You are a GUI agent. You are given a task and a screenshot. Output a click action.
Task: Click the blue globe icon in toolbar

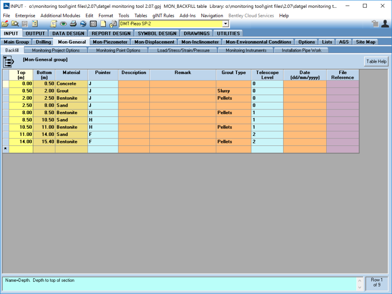pyautogui.click(x=83, y=24)
